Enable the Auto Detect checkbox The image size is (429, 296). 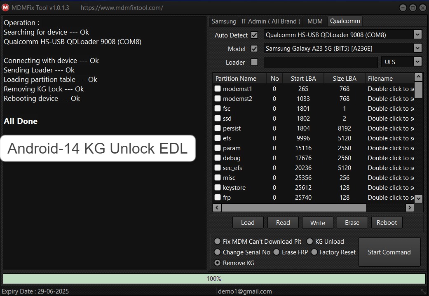coord(254,35)
